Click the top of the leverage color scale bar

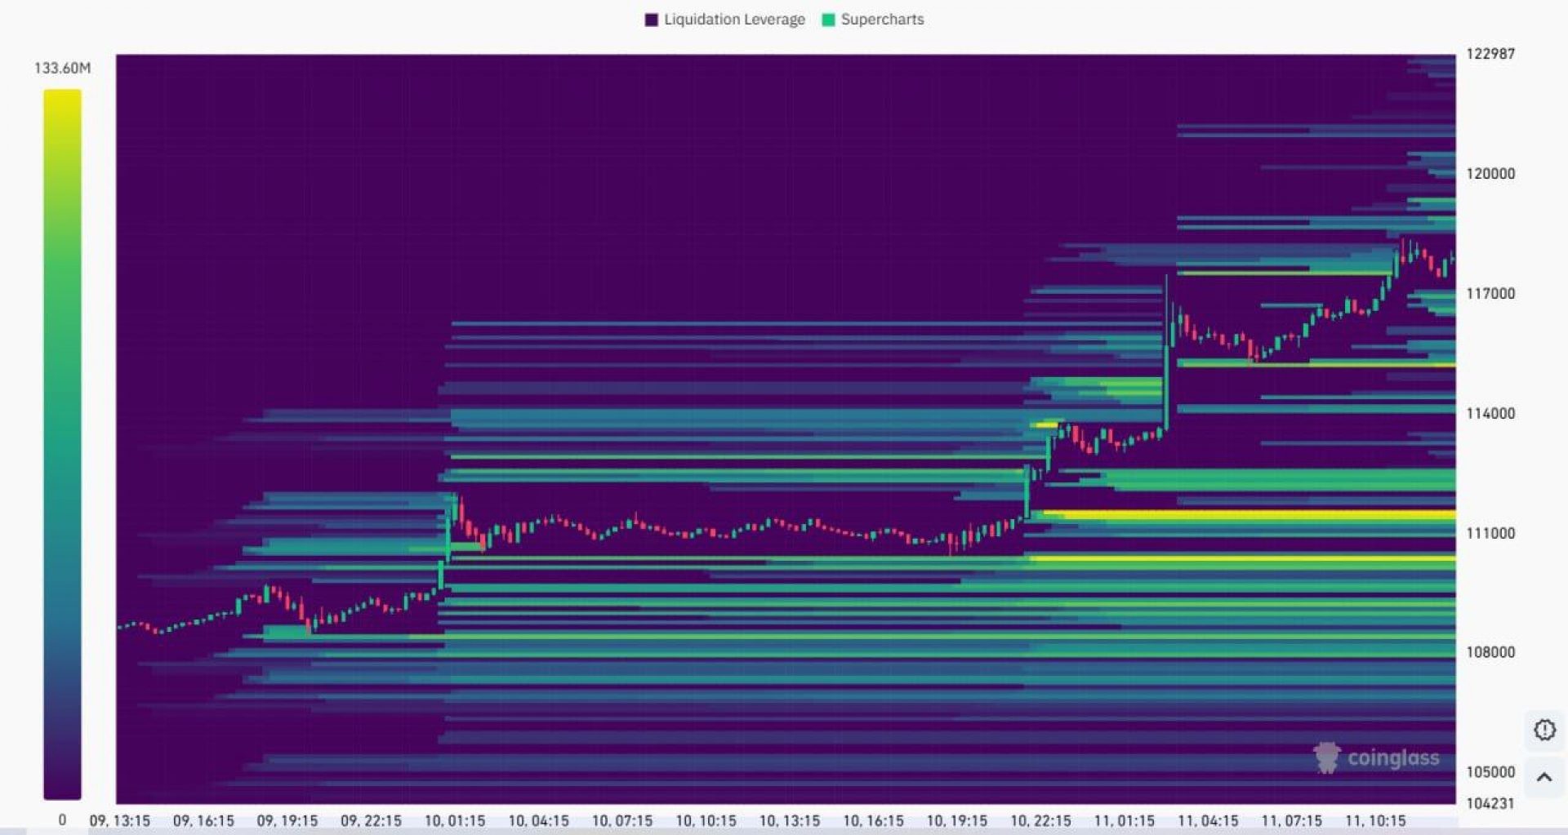(x=62, y=94)
